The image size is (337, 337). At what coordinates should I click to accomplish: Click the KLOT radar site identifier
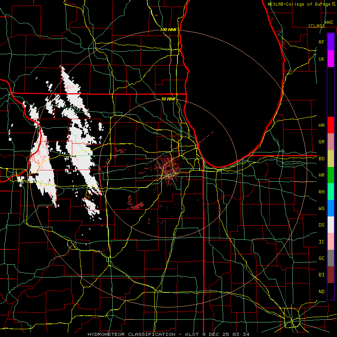click(192, 334)
